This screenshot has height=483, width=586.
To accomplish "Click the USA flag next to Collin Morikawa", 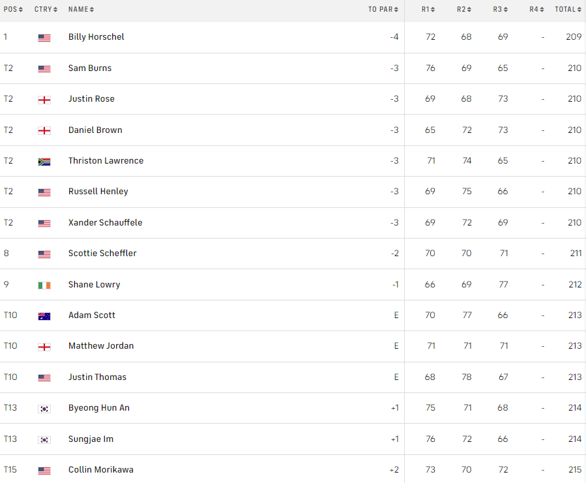I will click(44, 471).
